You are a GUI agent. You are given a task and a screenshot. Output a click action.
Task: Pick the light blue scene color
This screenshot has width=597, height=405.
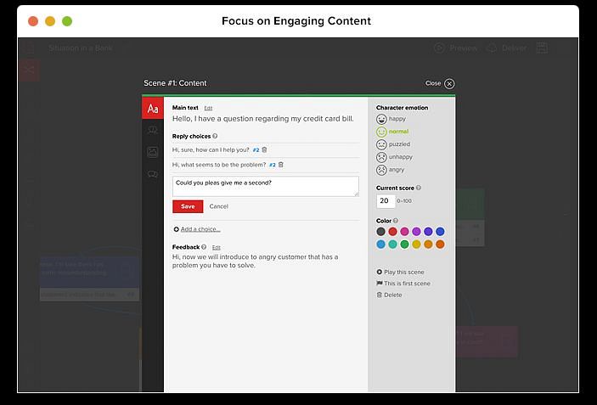point(380,245)
